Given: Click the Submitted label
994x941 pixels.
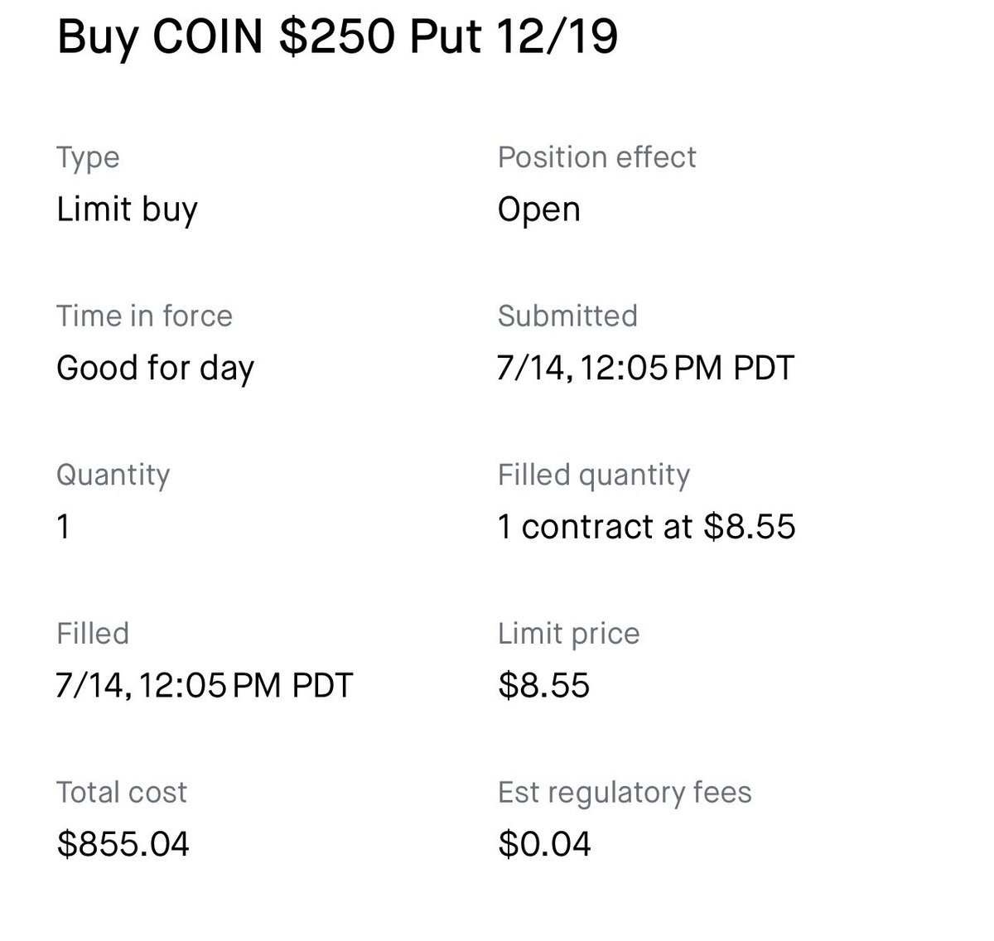Looking at the screenshot, I should 567,316.
